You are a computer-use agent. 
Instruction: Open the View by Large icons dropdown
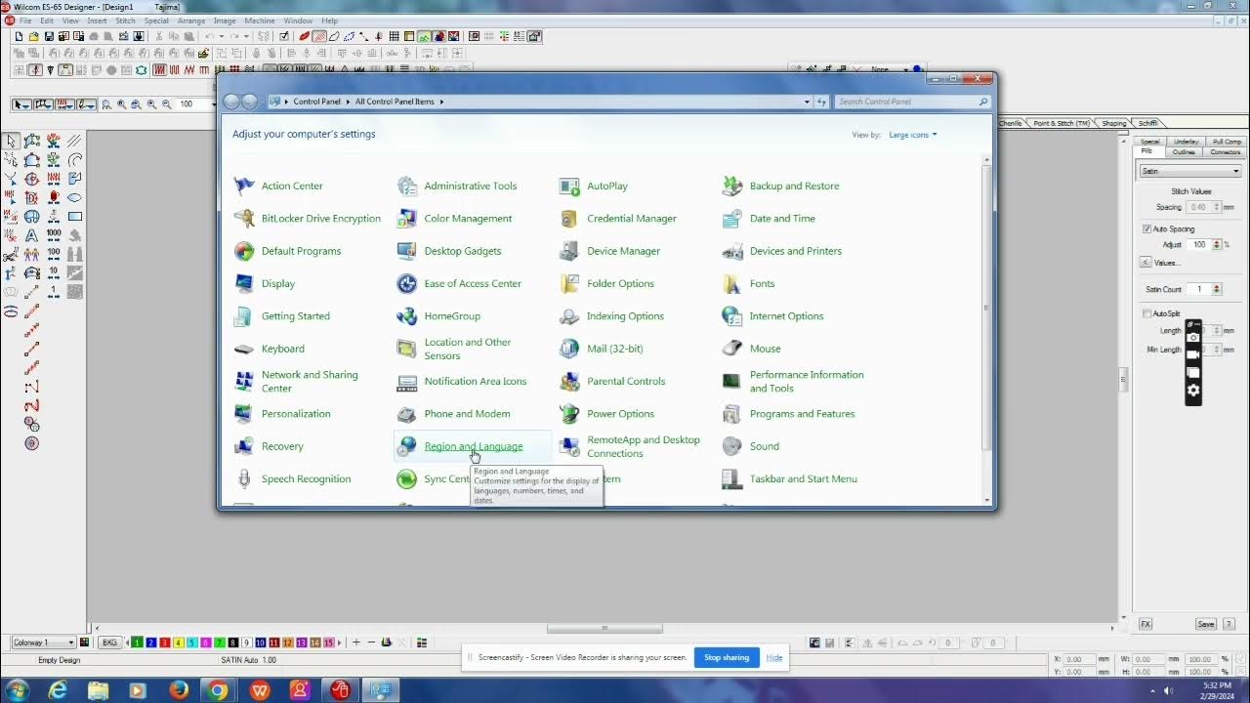click(x=912, y=135)
